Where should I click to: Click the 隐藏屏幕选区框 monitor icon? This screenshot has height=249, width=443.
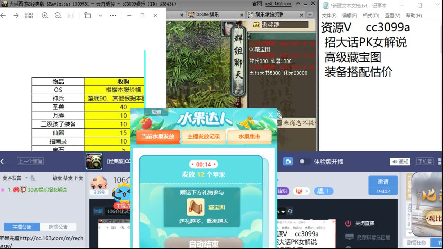point(350,237)
